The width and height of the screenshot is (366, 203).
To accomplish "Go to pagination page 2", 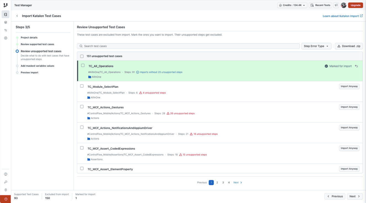I will pyautogui.click(x=217, y=183).
